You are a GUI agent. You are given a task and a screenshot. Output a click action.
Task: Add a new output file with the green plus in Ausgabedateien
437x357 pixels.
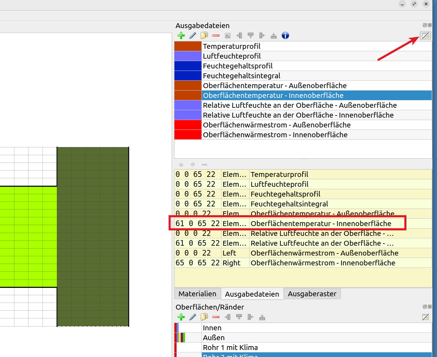181,35
